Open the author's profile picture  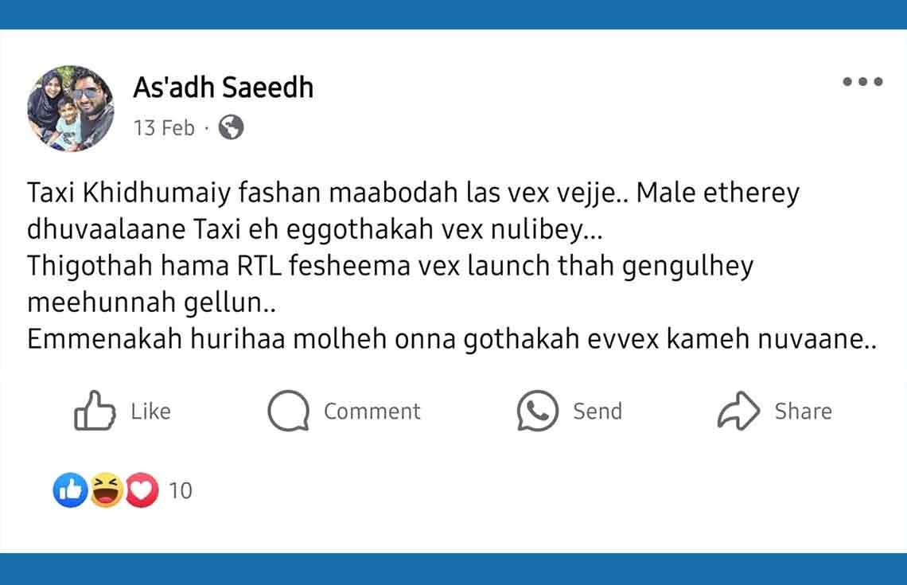(x=71, y=108)
